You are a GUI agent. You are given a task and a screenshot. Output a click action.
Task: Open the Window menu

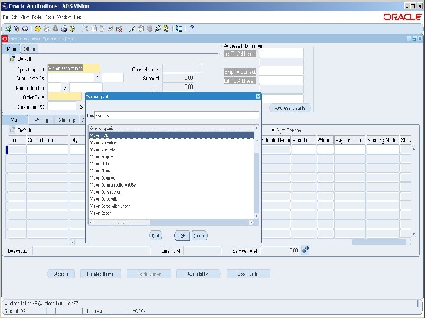(64, 17)
